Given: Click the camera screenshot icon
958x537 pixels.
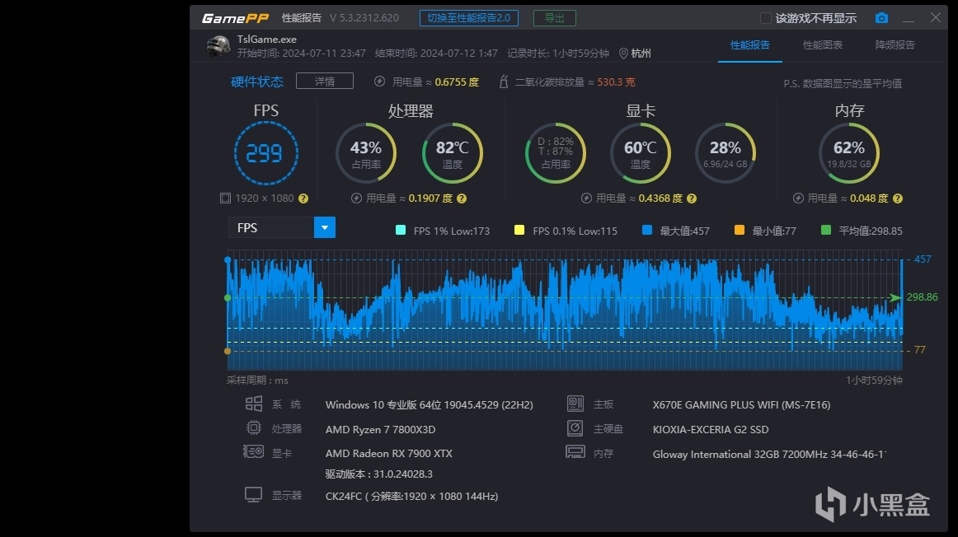Looking at the screenshot, I should tap(881, 18).
